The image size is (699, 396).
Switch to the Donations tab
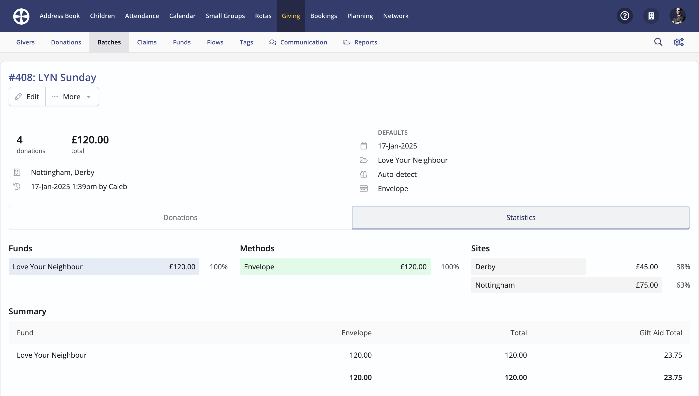(180, 218)
